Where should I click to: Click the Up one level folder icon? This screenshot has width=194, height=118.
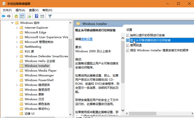[x=16, y=16]
